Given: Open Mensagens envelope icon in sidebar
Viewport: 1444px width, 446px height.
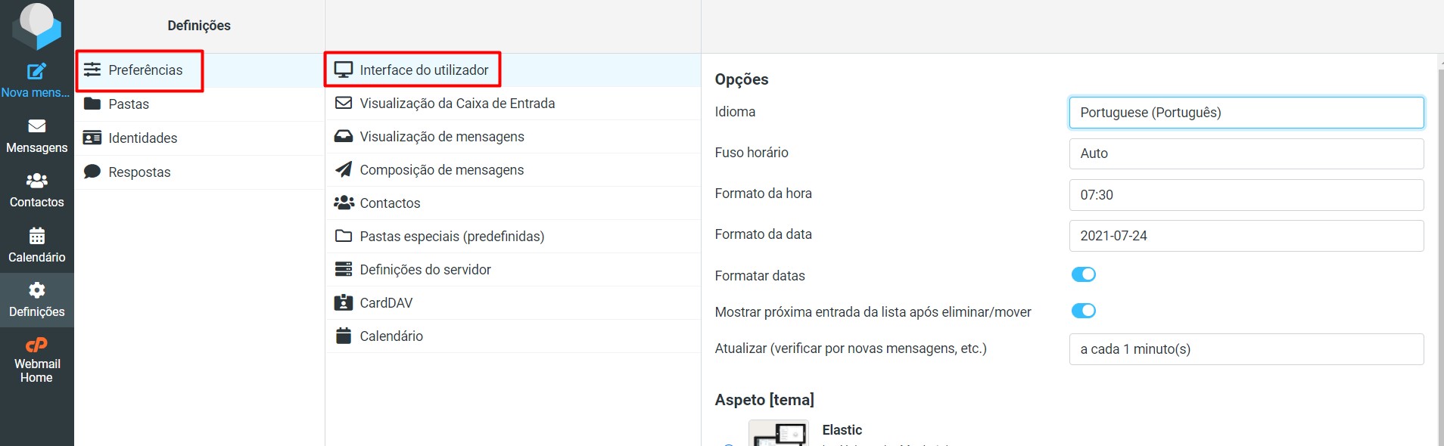Looking at the screenshot, I should tap(36, 126).
